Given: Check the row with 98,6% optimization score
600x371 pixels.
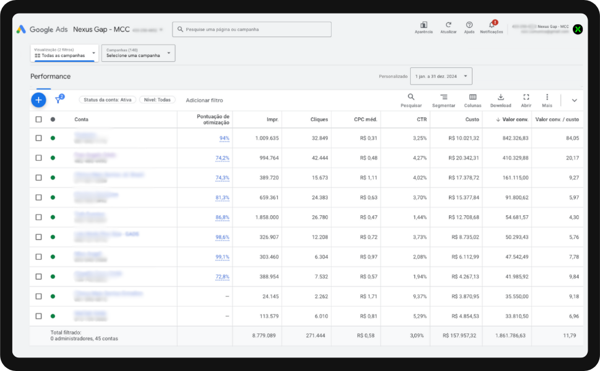Looking at the screenshot, I should (x=38, y=237).
